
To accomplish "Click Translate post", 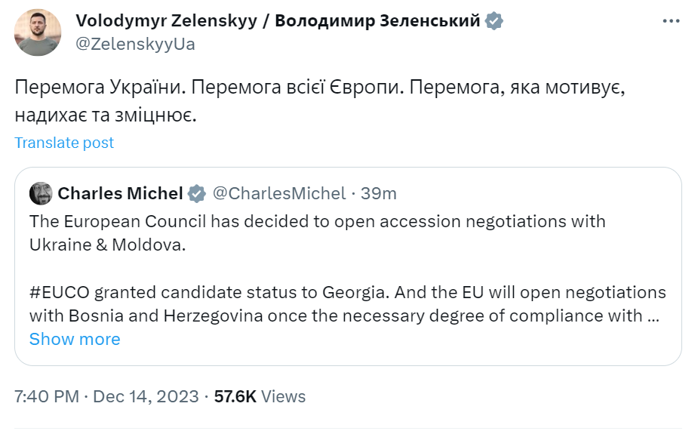I will click(64, 143).
